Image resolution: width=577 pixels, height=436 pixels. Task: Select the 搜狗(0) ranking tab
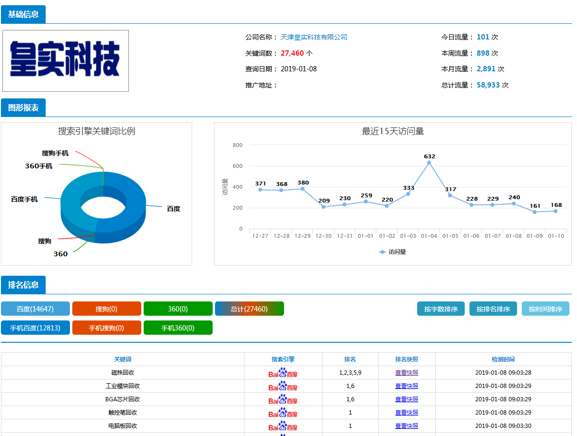tap(107, 309)
